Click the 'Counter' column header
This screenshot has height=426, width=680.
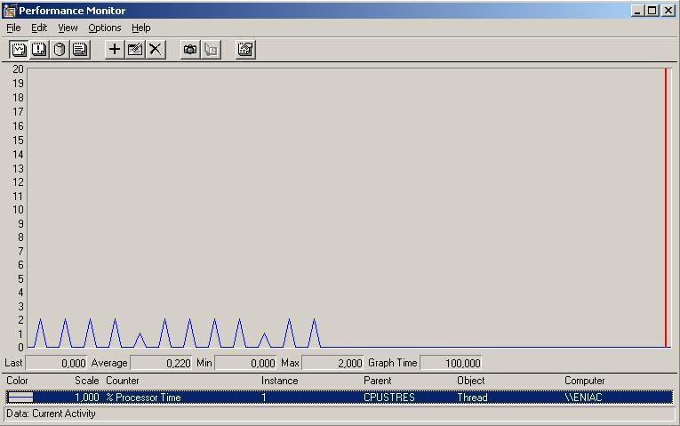click(x=123, y=381)
